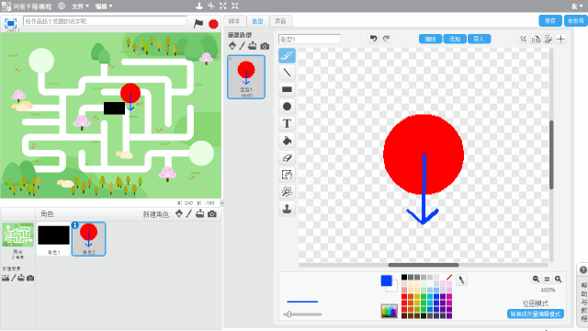Switch to the 造型 tab
This screenshot has width=588, height=331.
click(x=257, y=21)
